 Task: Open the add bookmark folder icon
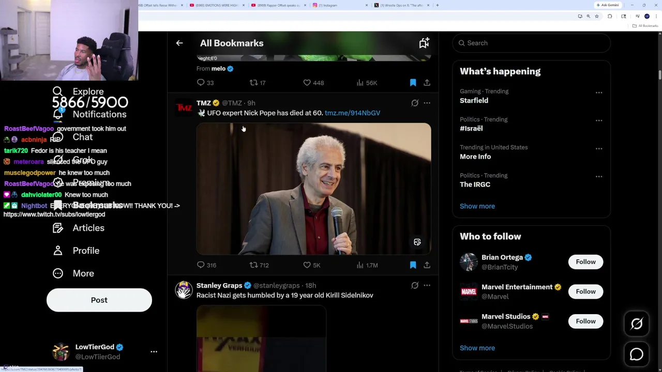pyautogui.click(x=424, y=43)
